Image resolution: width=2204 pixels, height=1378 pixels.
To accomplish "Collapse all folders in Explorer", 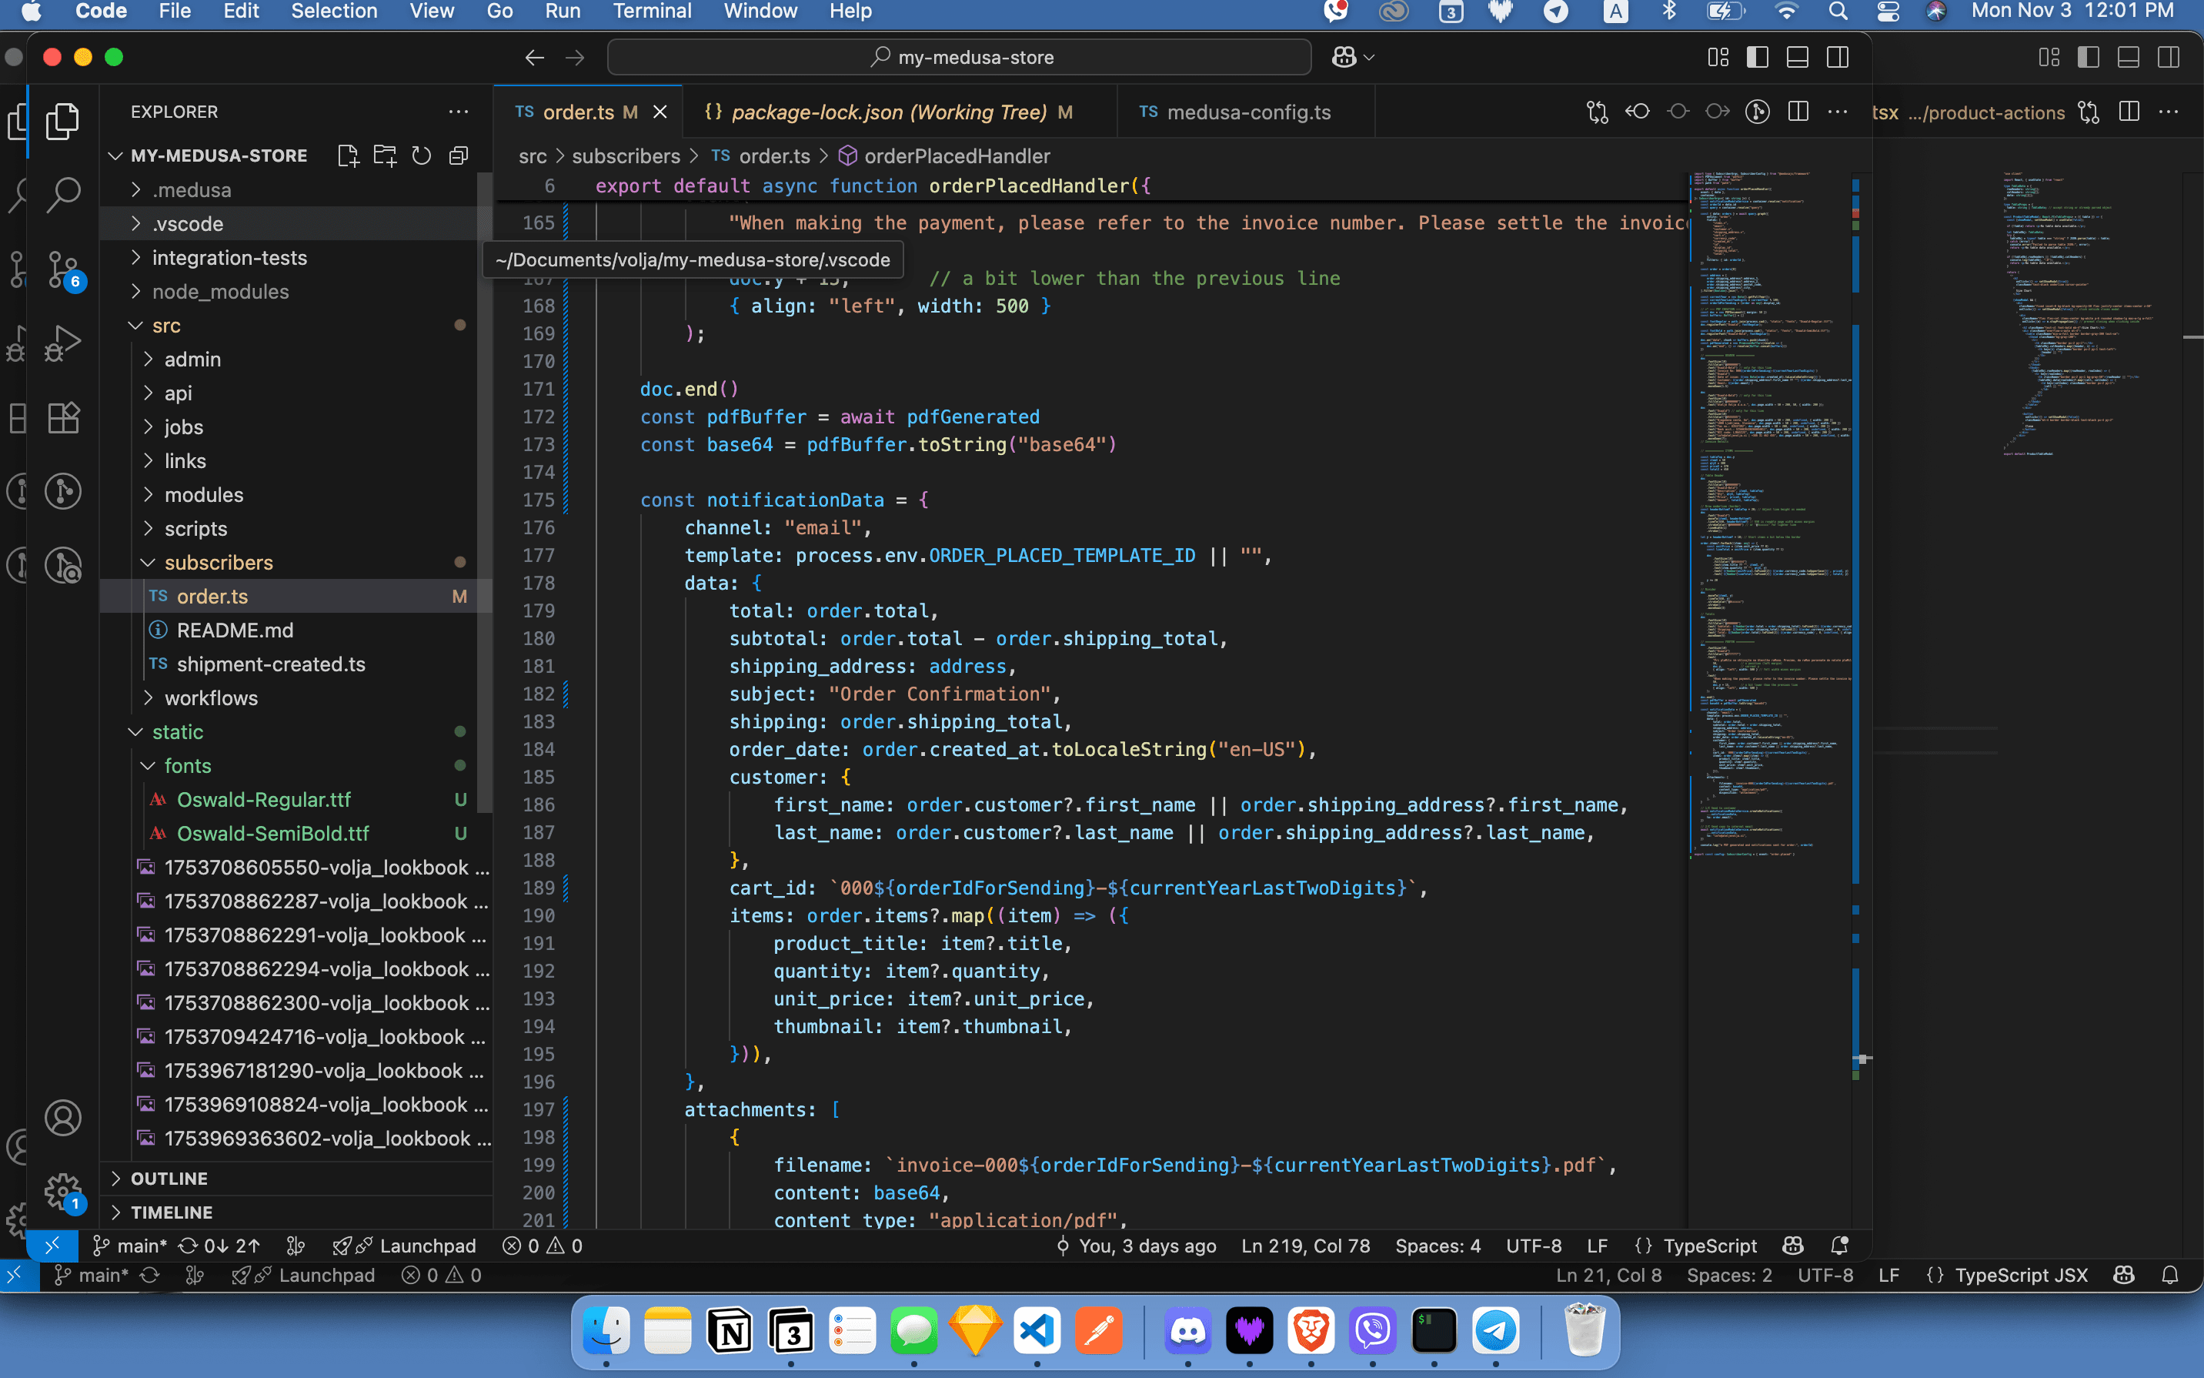I will 458,156.
